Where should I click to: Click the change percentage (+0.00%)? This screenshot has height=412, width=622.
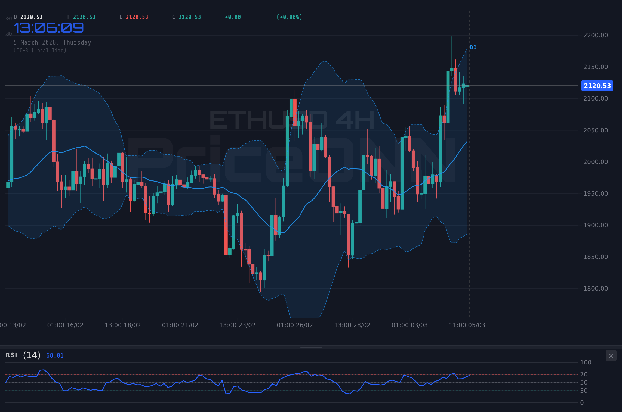click(290, 17)
